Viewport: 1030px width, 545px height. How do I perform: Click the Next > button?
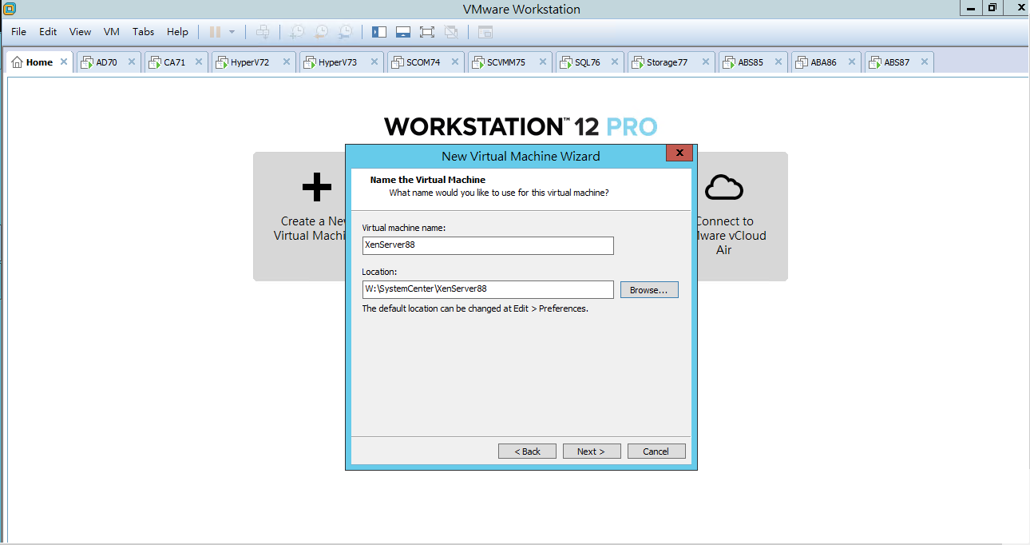tap(592, 452)
